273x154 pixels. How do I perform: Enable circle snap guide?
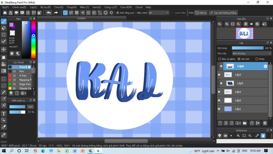tap(94, 13)
